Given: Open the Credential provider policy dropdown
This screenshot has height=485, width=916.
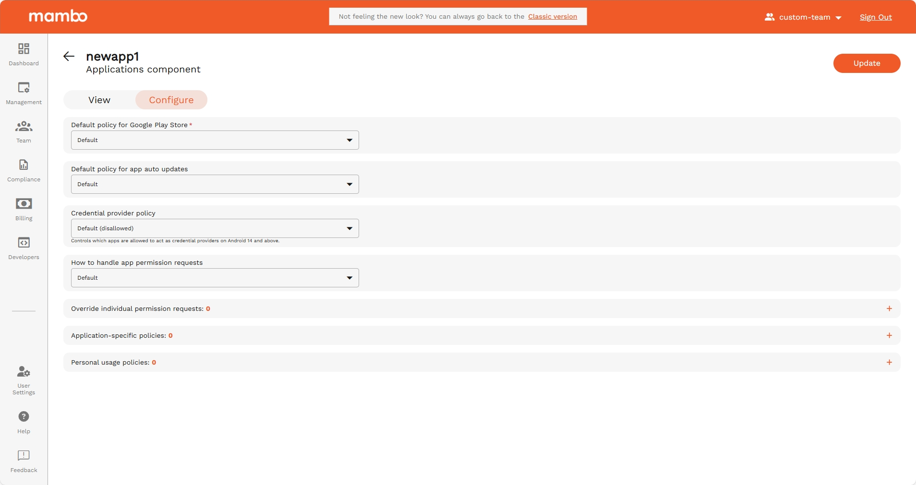Looking at the screenshot, I should 214,228.
